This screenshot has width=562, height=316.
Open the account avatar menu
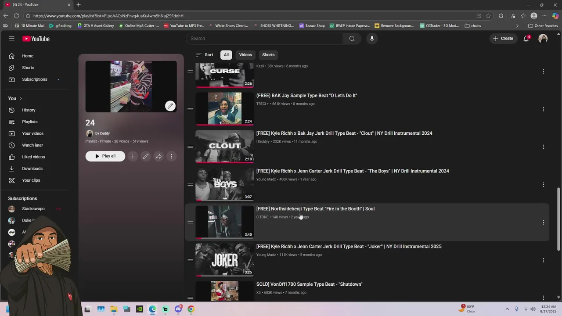tap(543, 39)
